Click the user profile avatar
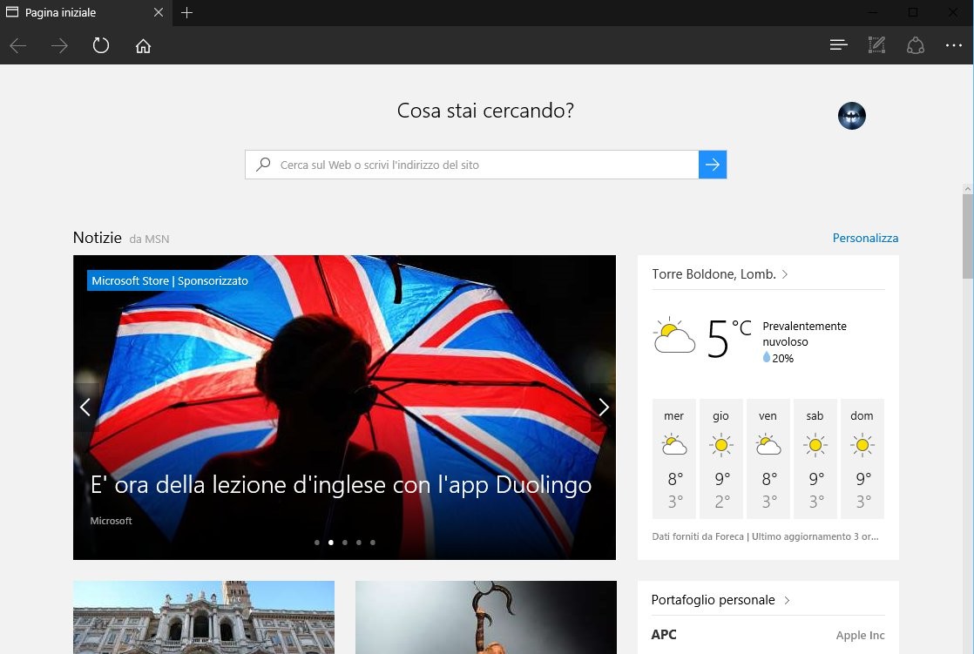Image resolution: width=974 pixels, height=654 pixels. [x=851, y=116]
